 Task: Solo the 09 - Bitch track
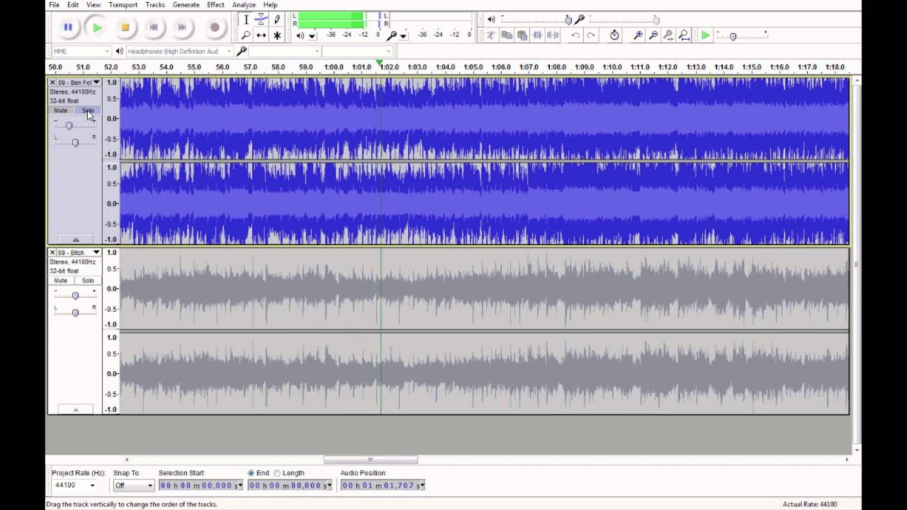click(88, 280)
